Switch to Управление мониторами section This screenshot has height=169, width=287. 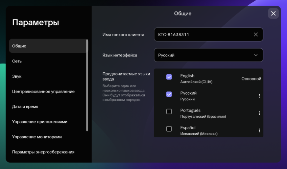pos(37,137)
